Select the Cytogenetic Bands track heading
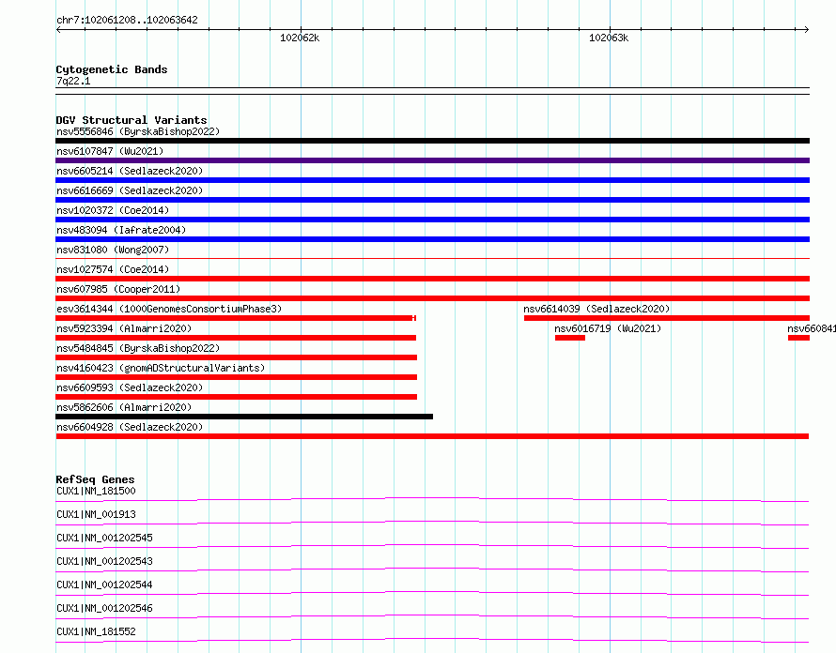 pyautogui.click(x=112, y=69)
